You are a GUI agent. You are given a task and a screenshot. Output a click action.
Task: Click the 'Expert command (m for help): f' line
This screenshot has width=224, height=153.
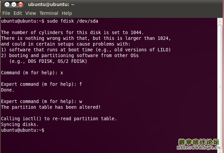pyautogui.click(x=41, y=84)
